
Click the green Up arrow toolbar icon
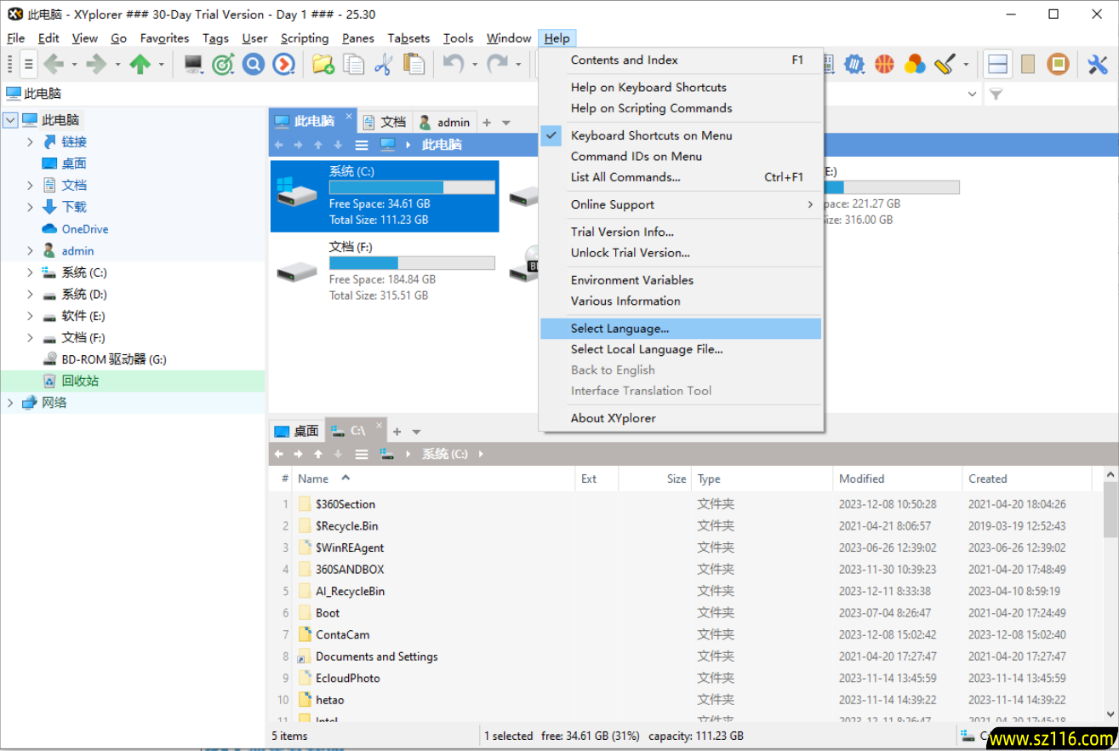click(x=140, y=64)
